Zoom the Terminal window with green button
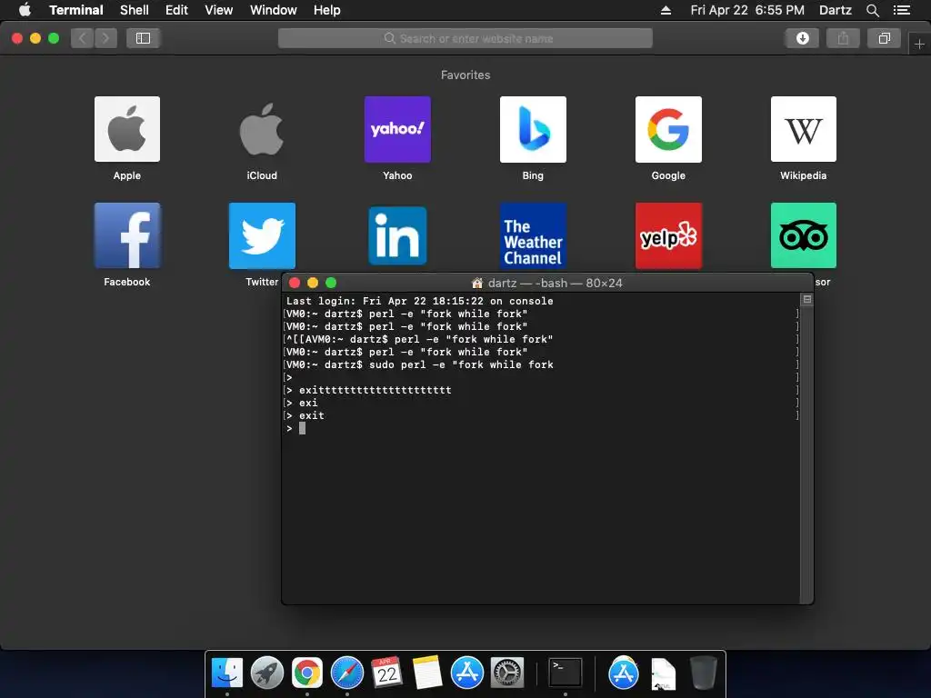 [x=331, y=283]
